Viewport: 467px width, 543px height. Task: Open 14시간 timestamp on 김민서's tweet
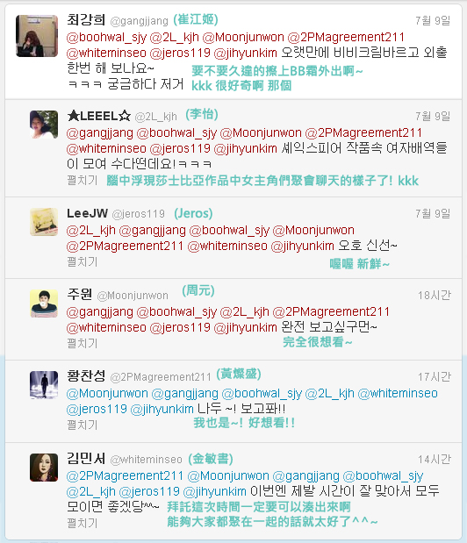[435, 460]
